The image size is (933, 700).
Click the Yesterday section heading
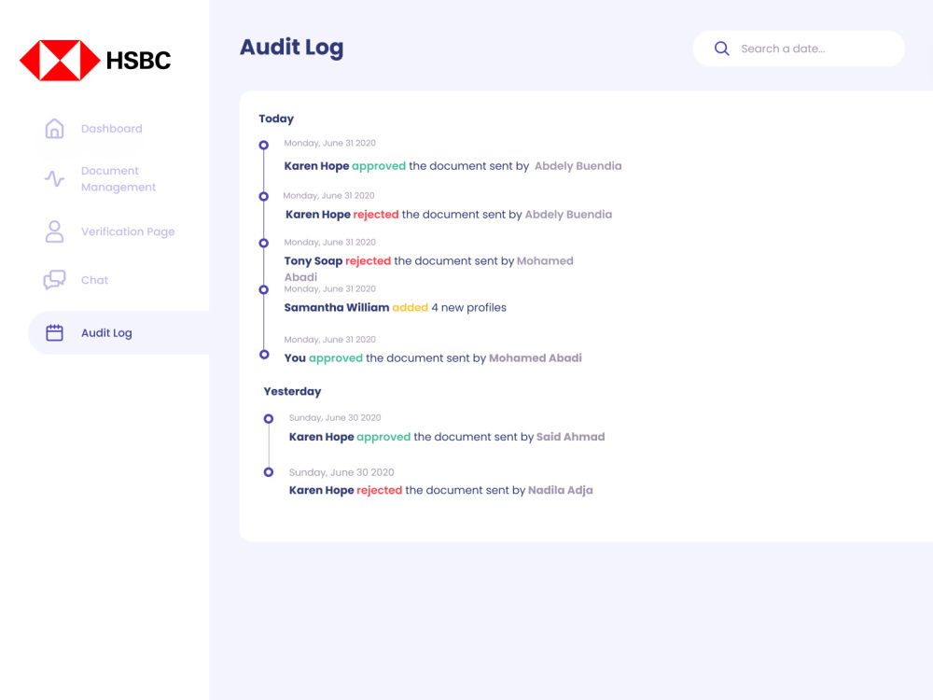click(292, 391)
